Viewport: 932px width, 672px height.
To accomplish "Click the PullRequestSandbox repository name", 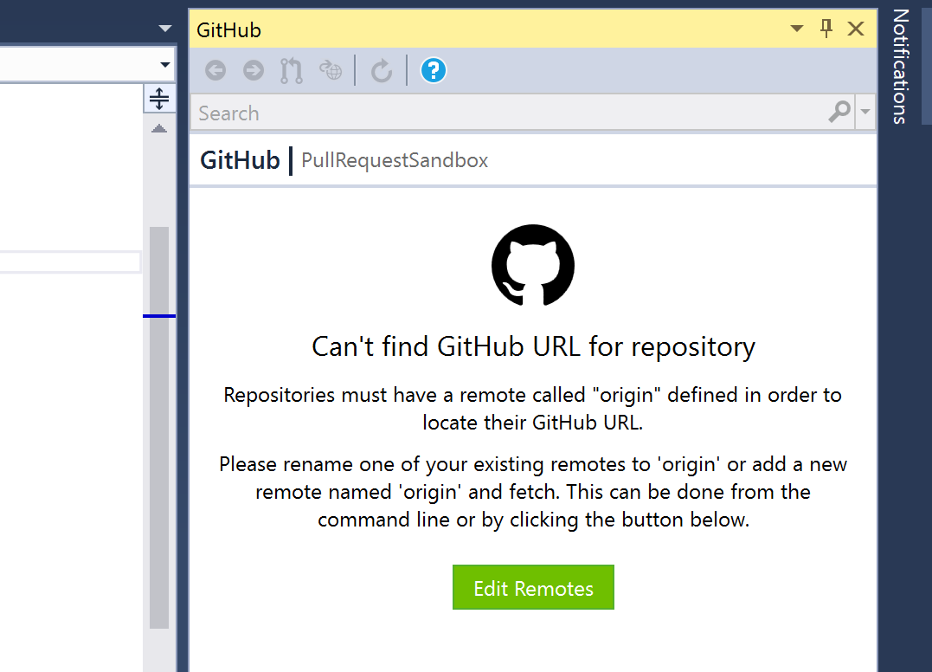I will (x=395, y=160).
